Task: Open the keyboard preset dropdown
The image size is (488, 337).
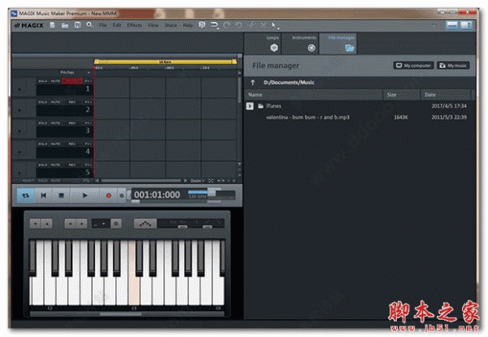Action: 101,224
